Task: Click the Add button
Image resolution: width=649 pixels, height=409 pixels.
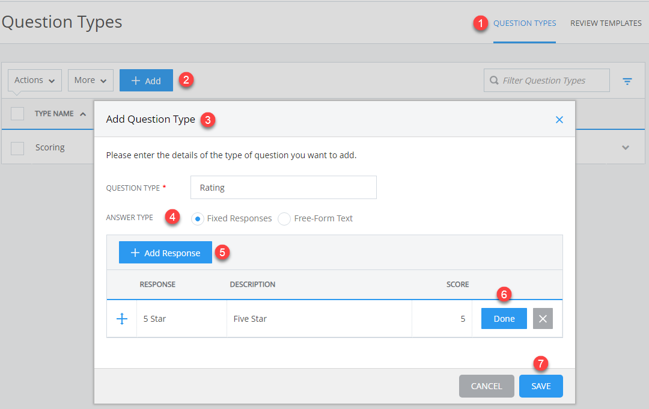Action: [146, 81]
